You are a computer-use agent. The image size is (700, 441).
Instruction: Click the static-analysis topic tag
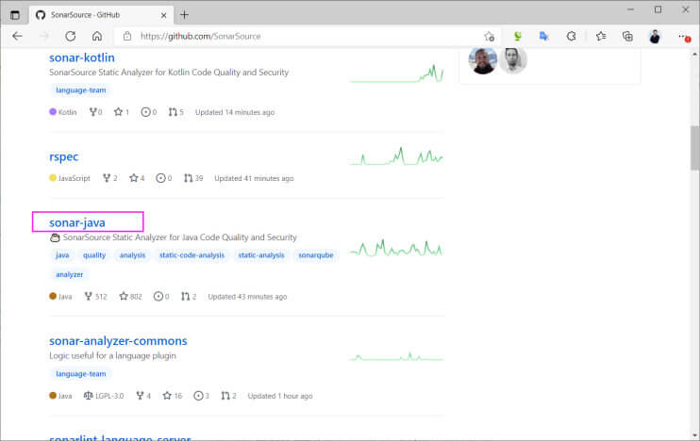[261, 255]
